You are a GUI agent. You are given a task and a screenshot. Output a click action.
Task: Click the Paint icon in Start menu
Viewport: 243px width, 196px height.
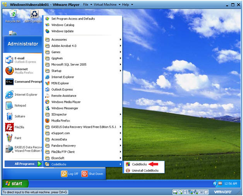[9, 138]
